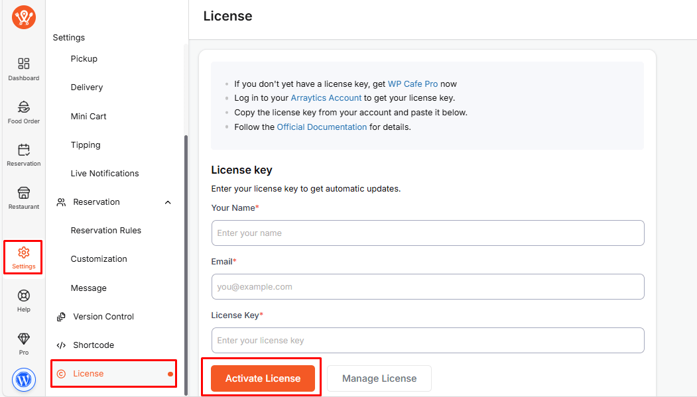Open Version Control settings
The height and width of the screenshot is (397, 697).
pos(103,317)
